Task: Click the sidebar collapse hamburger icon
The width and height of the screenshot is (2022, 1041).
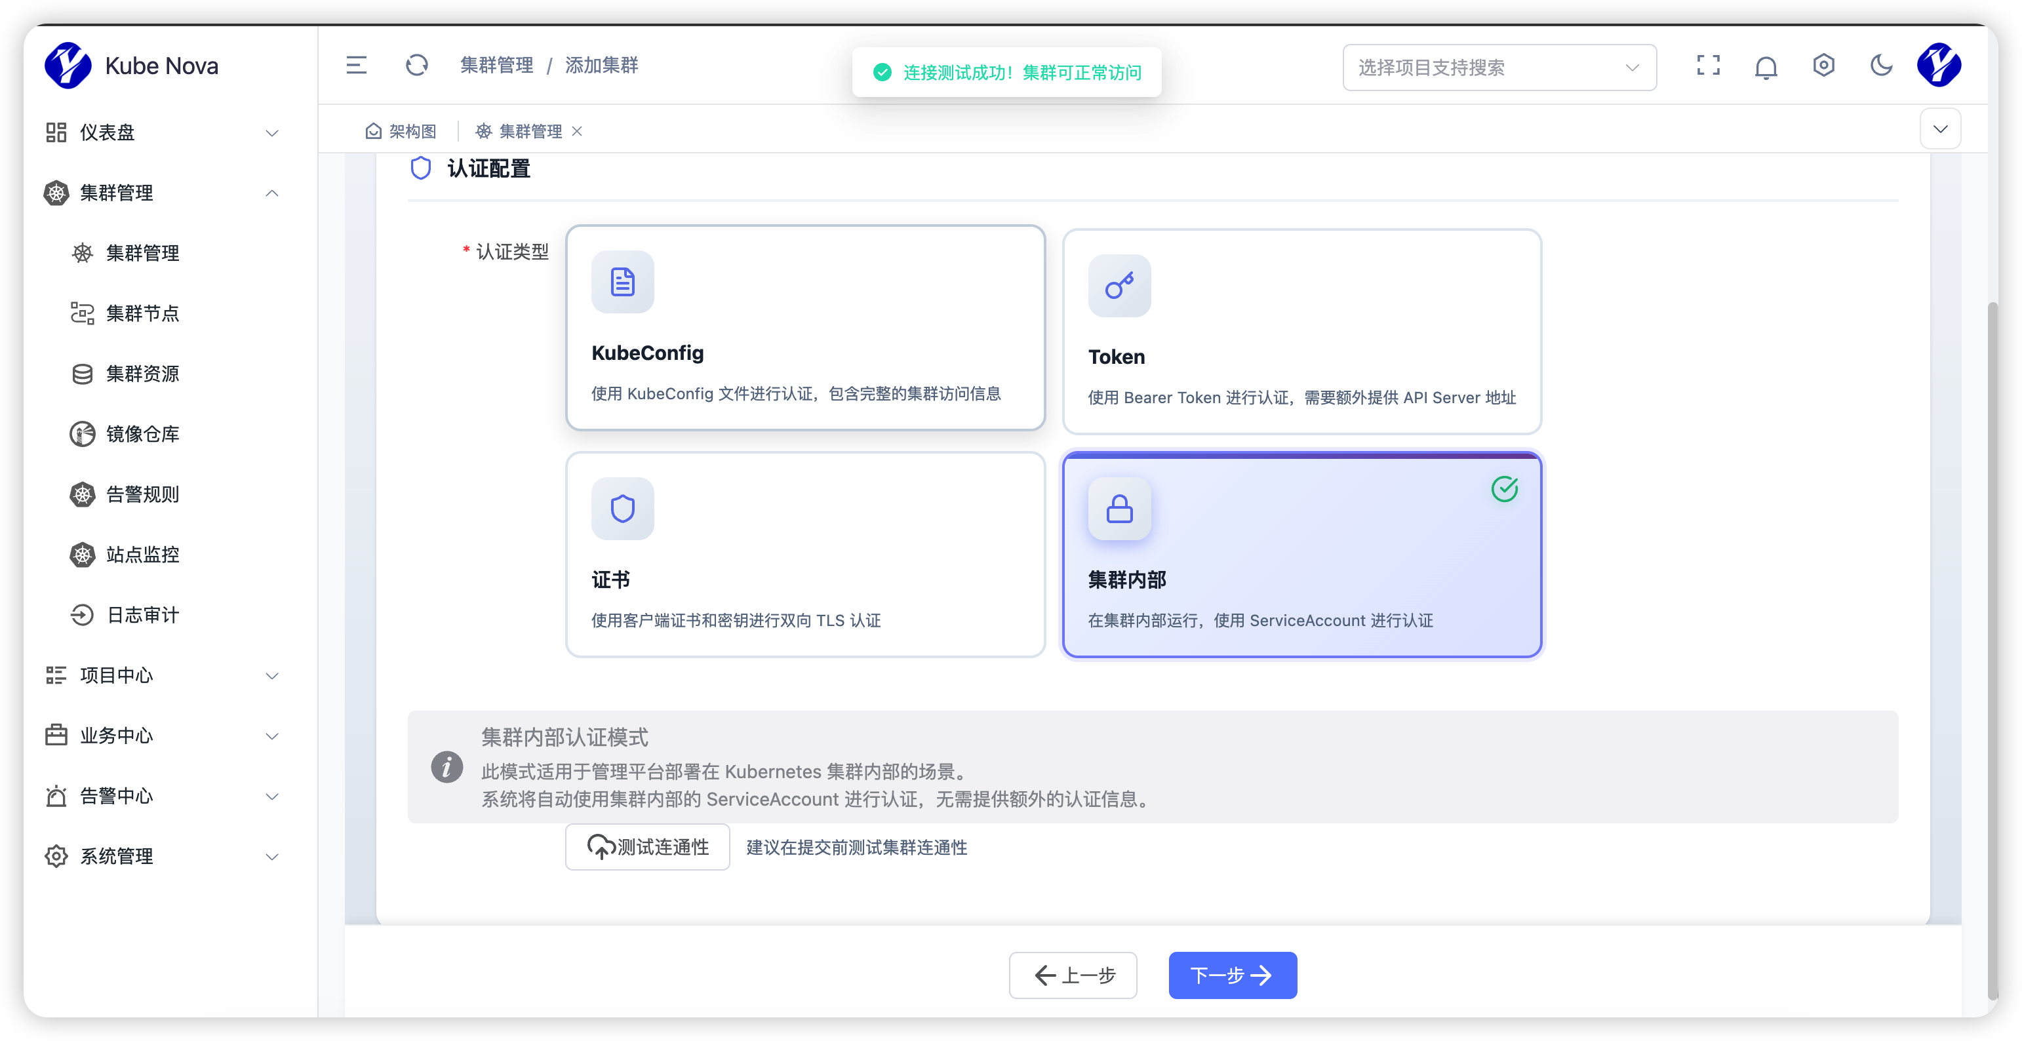Action: click(x=357, y=65)
